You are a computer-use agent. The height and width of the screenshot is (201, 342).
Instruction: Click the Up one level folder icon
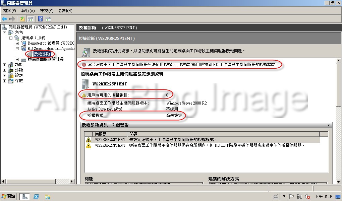click(x=22, y=19)
